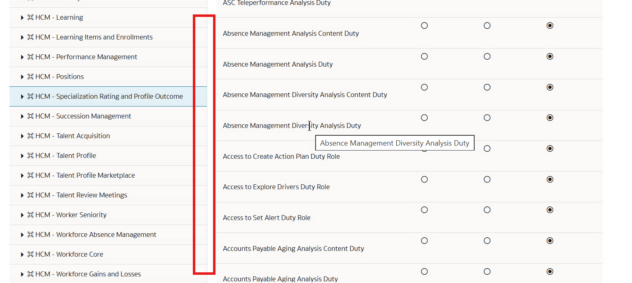Expand HCM - Learning Items and Enrollments

[x=22, y=37]
